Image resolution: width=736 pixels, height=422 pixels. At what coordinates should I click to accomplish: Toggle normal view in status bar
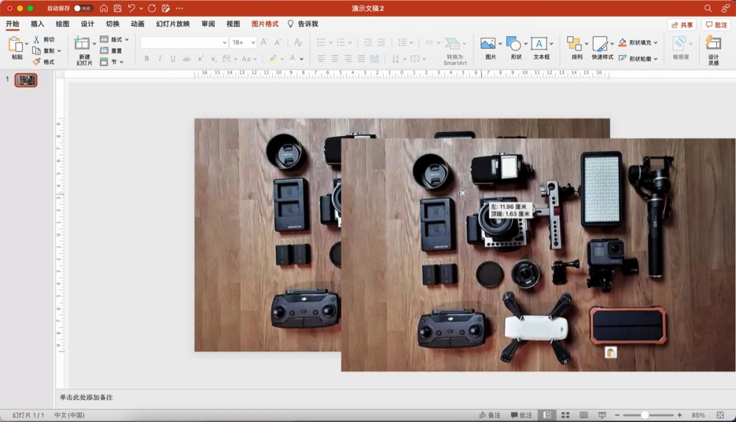coord(547,415)
